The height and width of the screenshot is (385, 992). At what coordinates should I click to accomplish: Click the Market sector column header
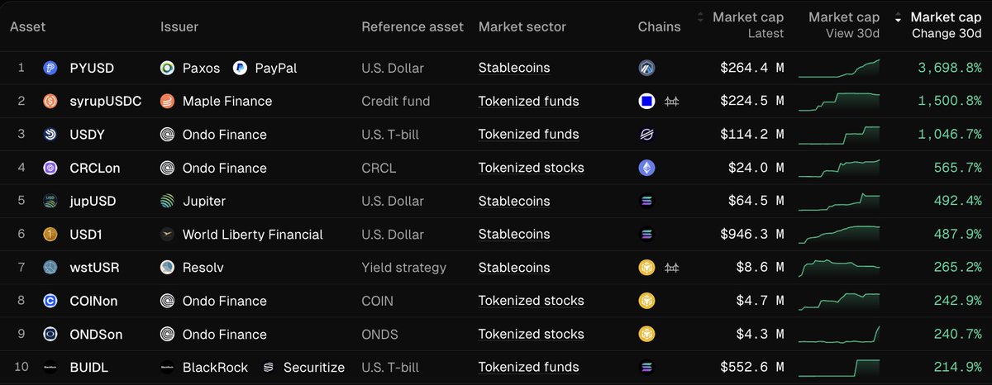(522, 26)
